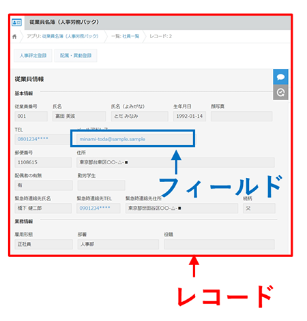This screenshot has height=321, width=307.
Task: Click the TEL link 0801234****
Action: click(x=33, y=139)
